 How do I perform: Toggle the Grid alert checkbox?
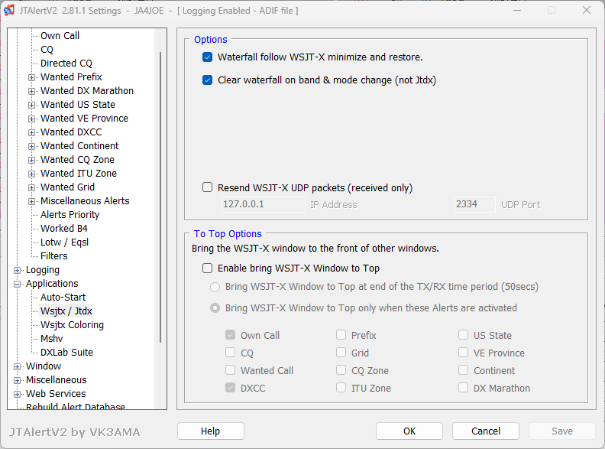point(341,353)
